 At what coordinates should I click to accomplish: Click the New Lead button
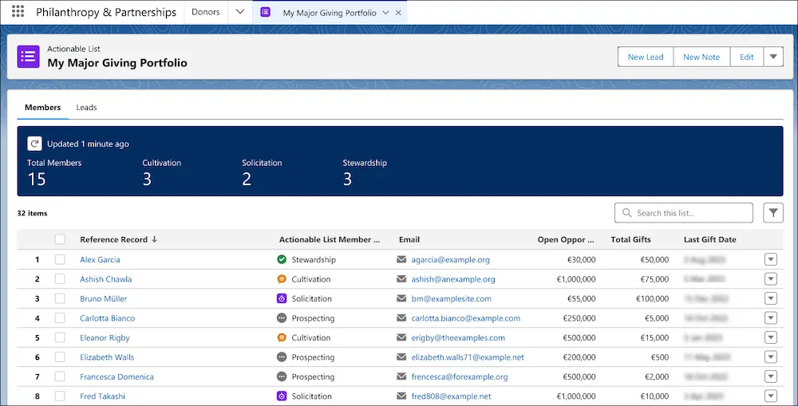tap(646, 57)
